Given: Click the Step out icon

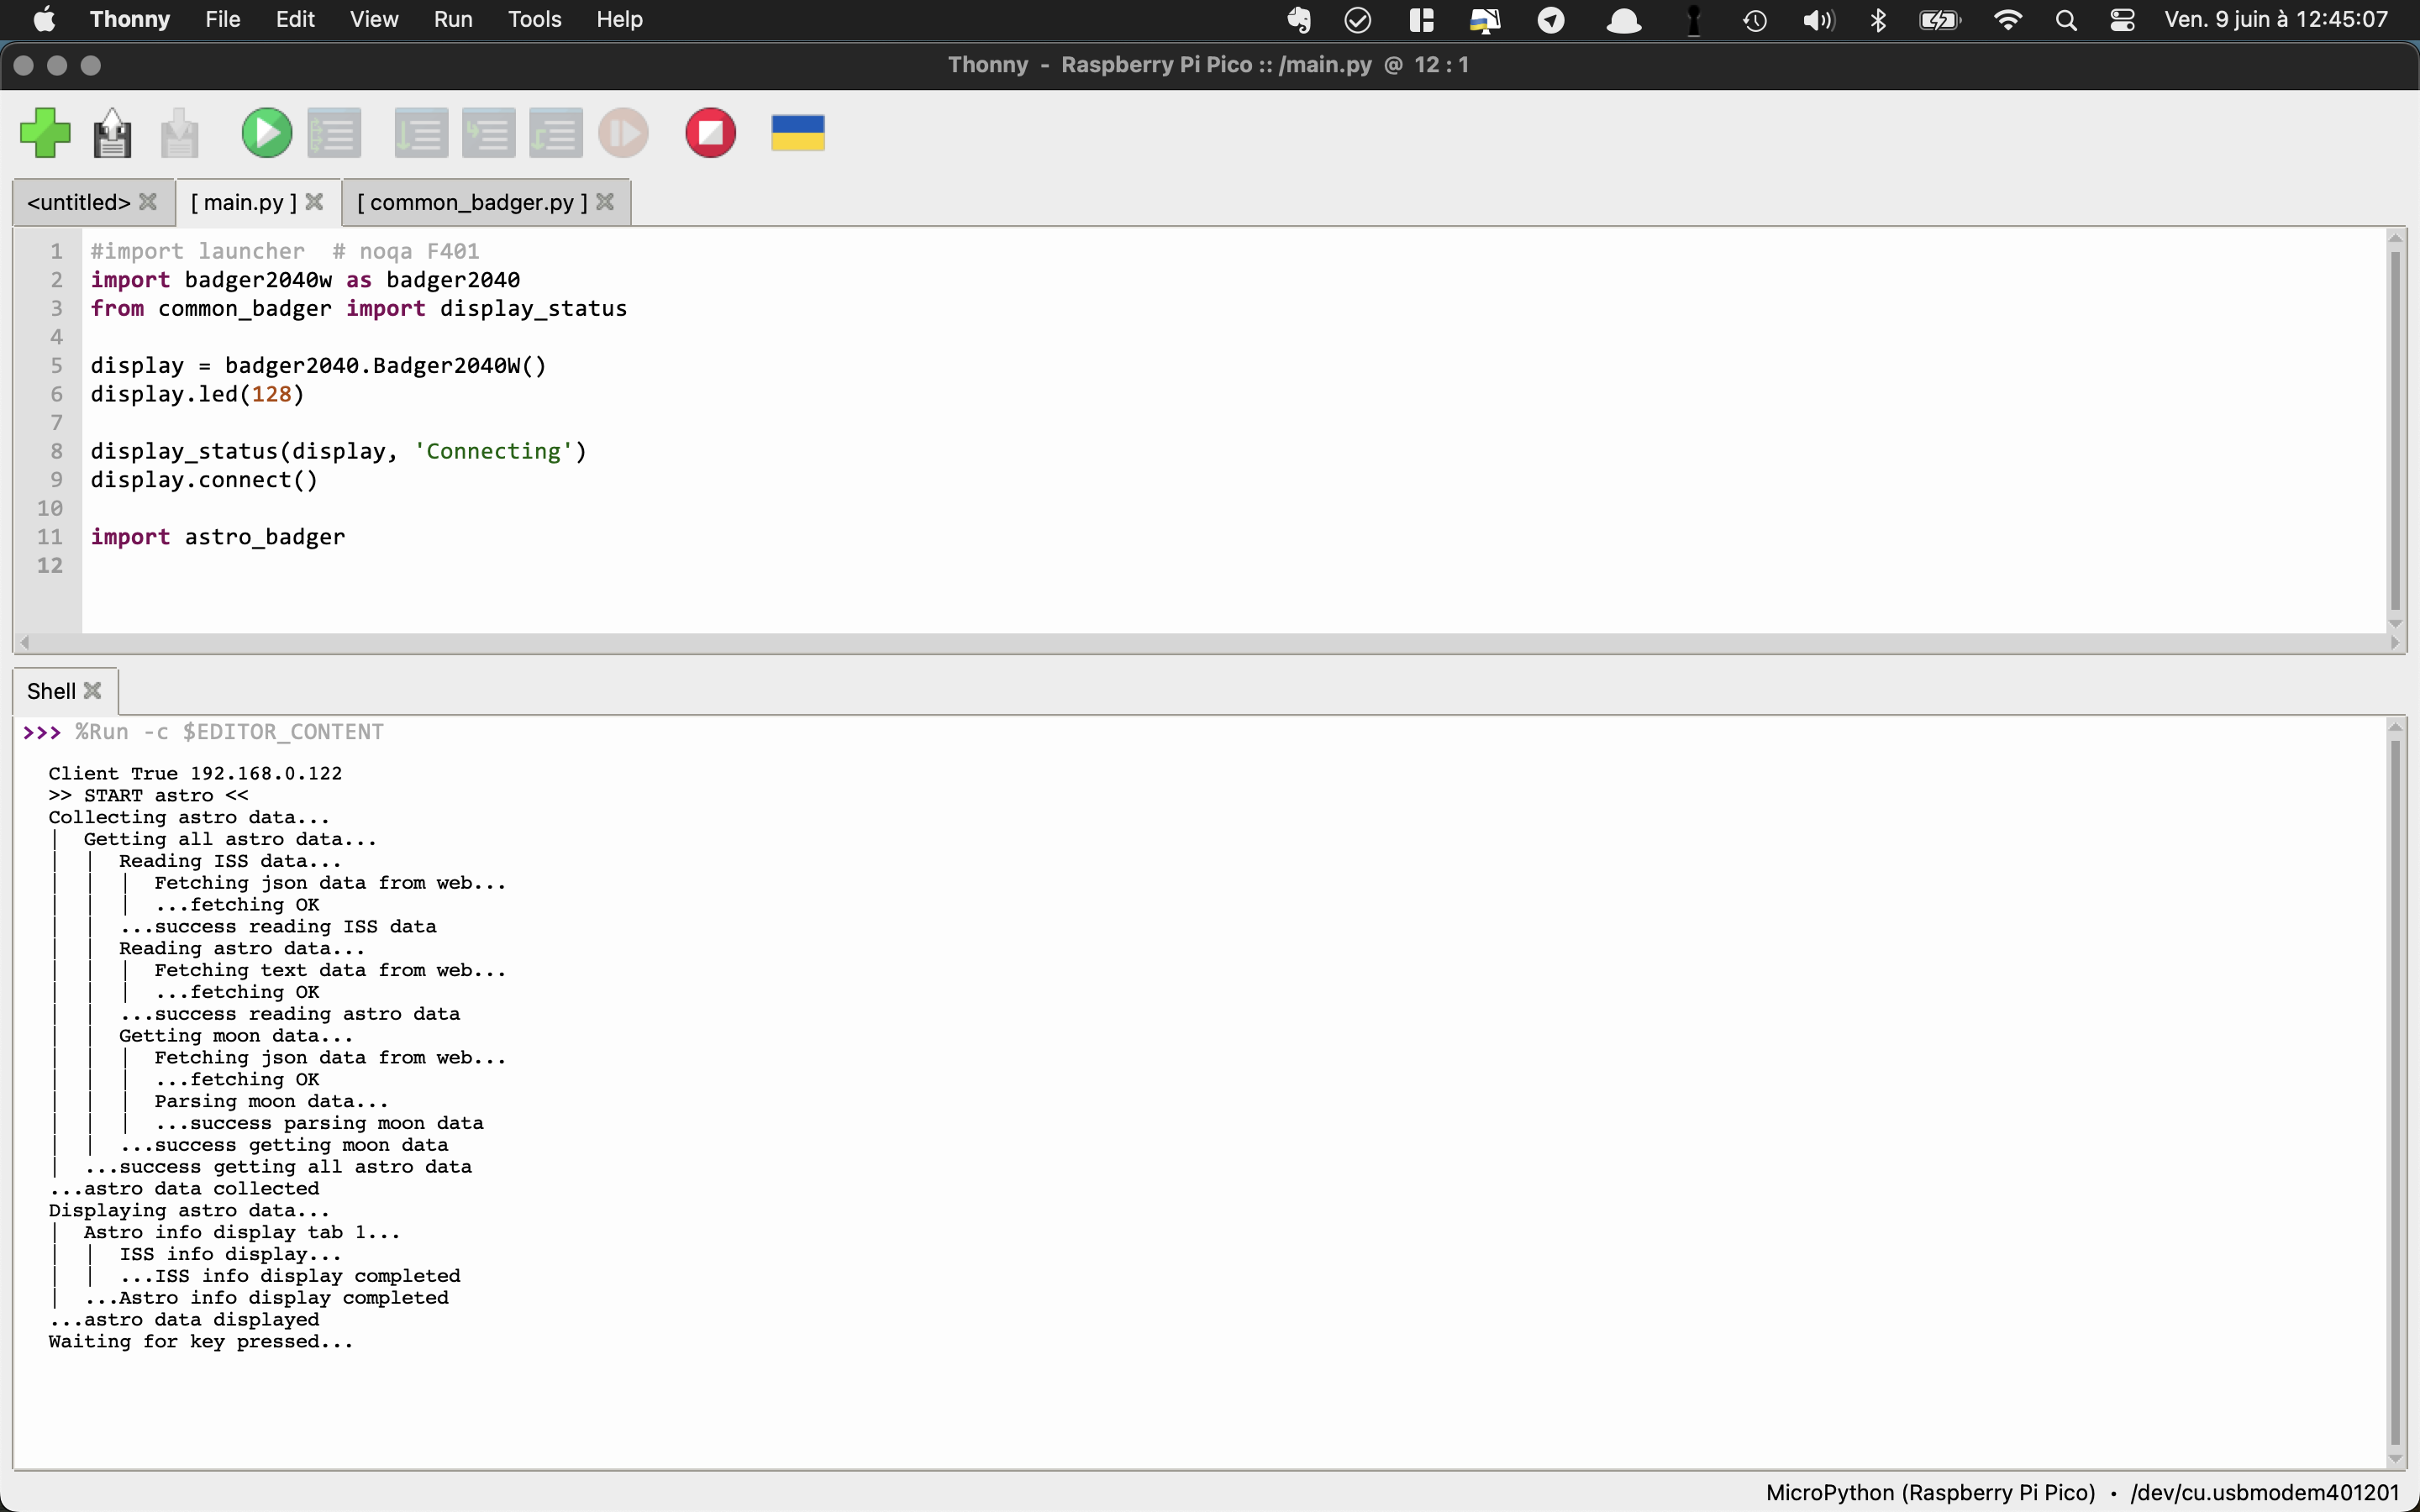Looking at the screenshot, I should pos(555,133).
